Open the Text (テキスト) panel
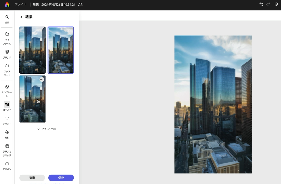Image resolution: width=281 pixels, height=184 pixels. 7,120
